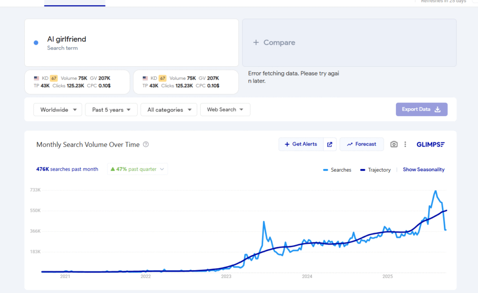The width and height of the screenshot is (478, 293).
Task: Click the download icon on Export Data
Action: coord(437,110)
